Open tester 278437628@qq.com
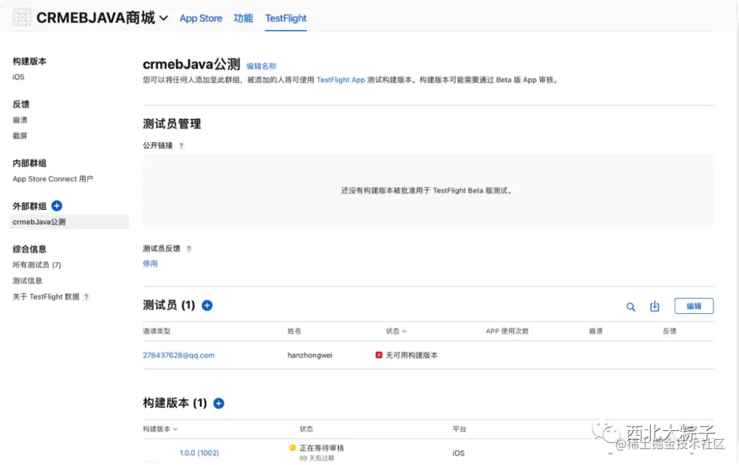This screenshot has height=465, width=739. click(x=179, y=355)
